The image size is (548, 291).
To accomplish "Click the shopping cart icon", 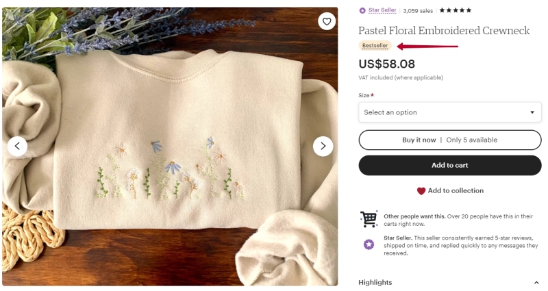I will click(x=369, y=218).
